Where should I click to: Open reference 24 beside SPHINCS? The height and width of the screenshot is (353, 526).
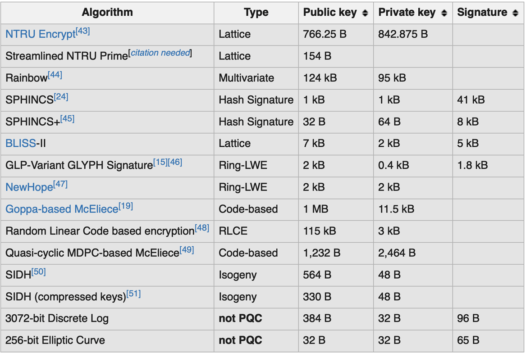click(x=61, y=97)
